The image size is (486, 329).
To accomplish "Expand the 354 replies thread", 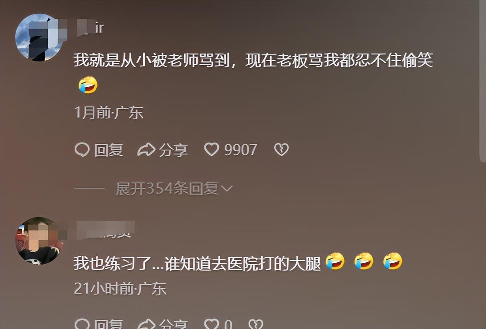I will click(174, 188).
